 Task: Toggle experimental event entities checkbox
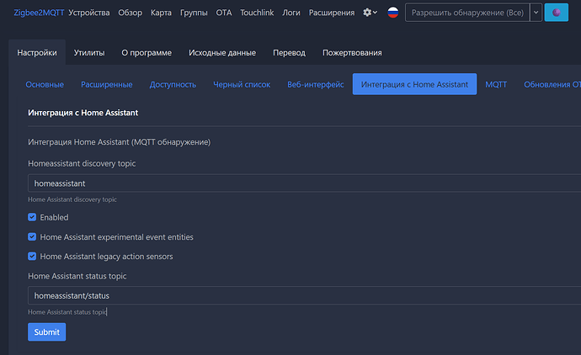click(x=32, y=237)
